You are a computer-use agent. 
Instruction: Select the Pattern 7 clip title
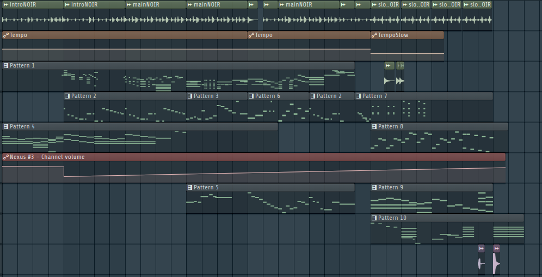[375, 96]
